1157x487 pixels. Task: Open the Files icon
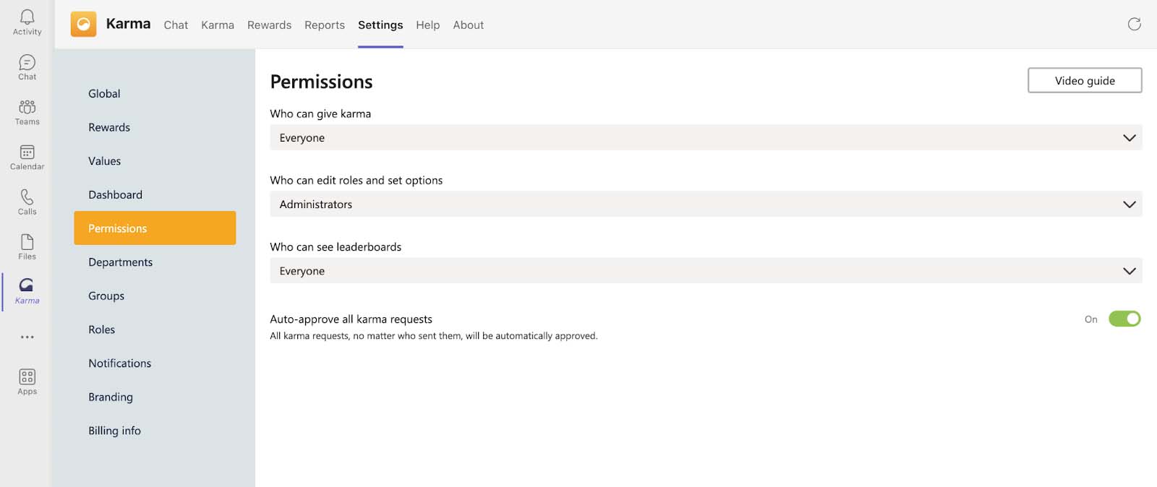click(27, 246)
